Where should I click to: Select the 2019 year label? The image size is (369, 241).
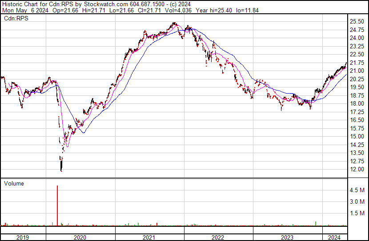23,237
